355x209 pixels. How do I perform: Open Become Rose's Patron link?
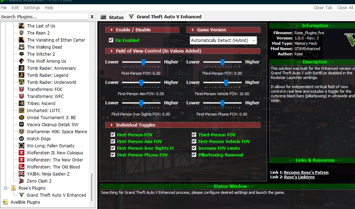[x=306, y=172]
